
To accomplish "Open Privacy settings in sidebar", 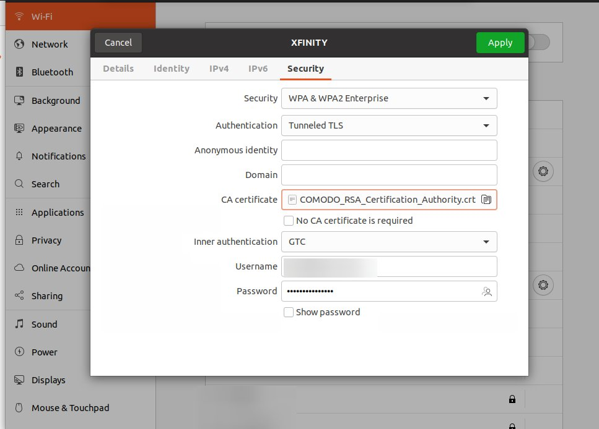I will click(x=48, y=240).
